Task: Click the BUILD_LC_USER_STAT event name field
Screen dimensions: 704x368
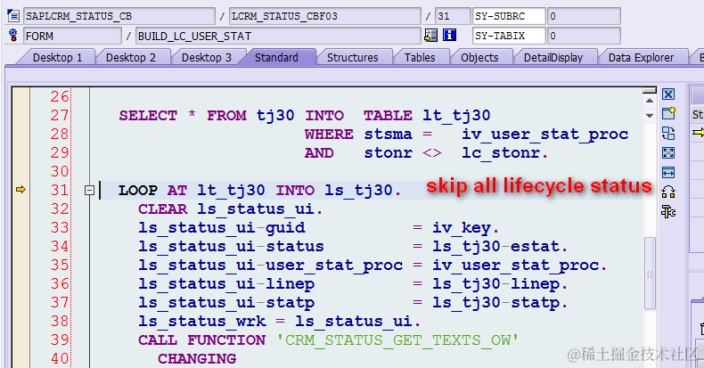Action: coord(278,36)
